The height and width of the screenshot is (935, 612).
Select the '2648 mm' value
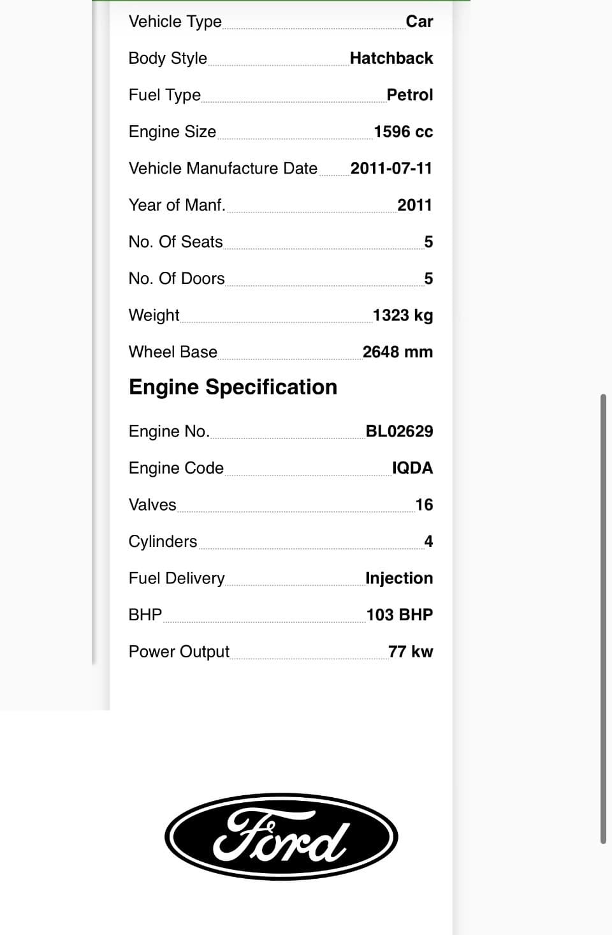click(x=398, y=352)
